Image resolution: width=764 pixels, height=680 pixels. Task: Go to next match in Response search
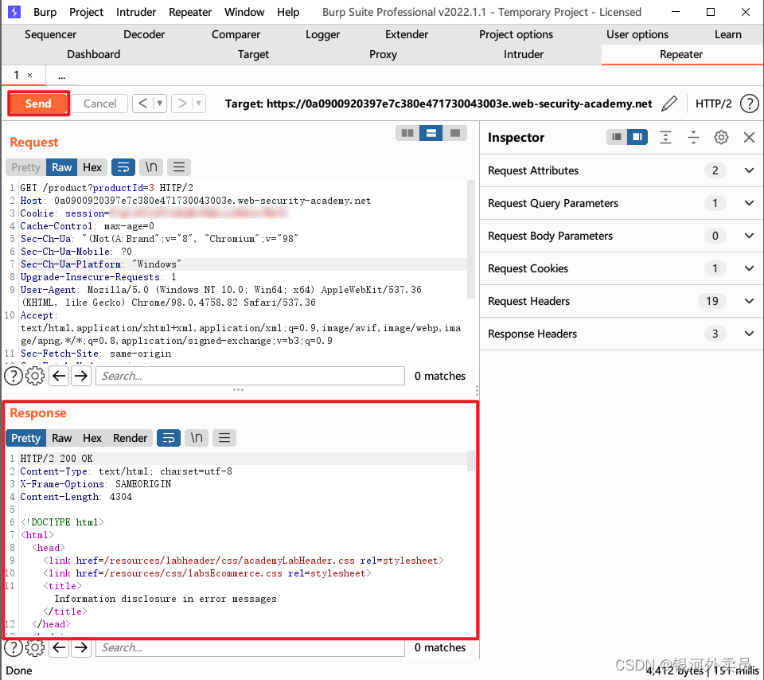point(81,647)
